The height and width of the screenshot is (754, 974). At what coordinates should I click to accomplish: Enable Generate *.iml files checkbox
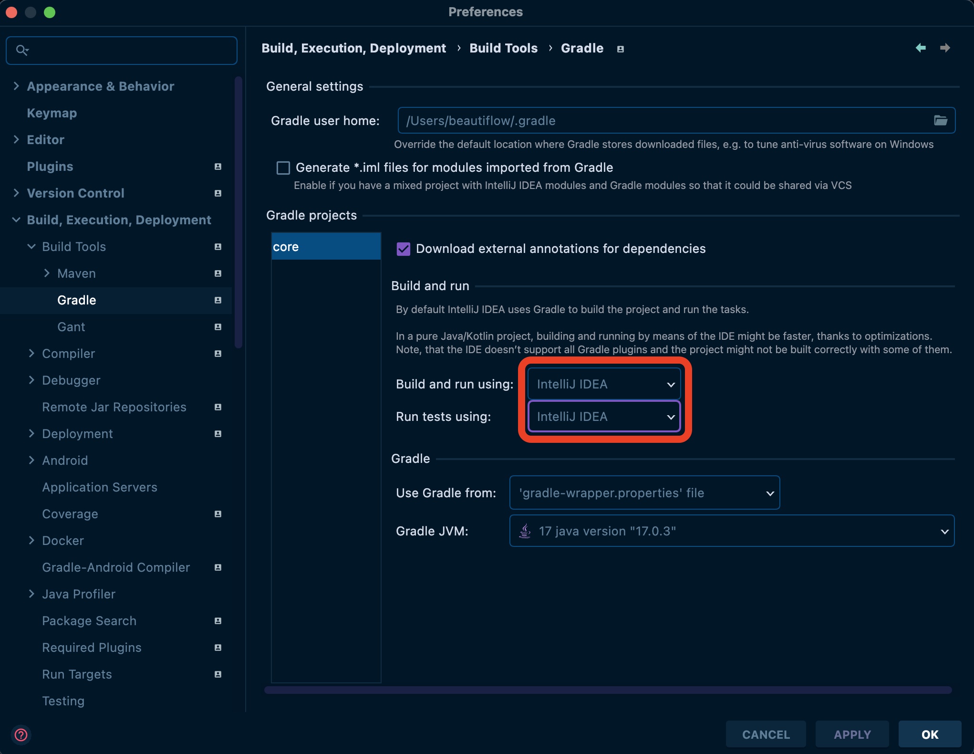pyautogui.click(x=283, y=168)
